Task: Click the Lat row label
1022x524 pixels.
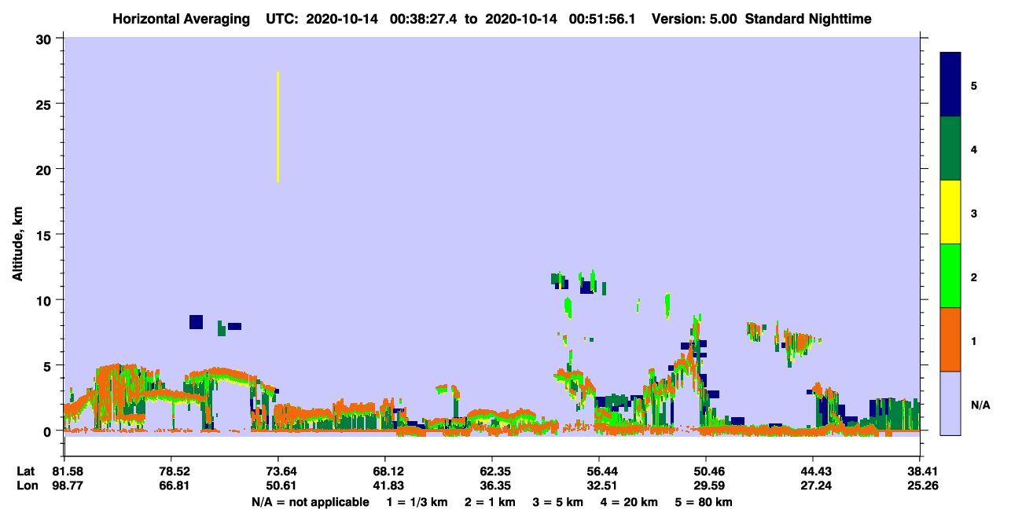Action: pos(26,471)
